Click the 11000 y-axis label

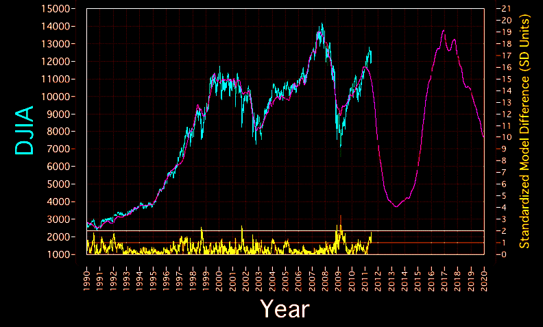(56, 79)
